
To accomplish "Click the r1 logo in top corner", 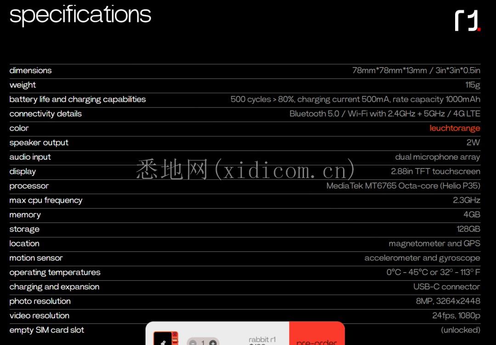I will click(468, 21).
